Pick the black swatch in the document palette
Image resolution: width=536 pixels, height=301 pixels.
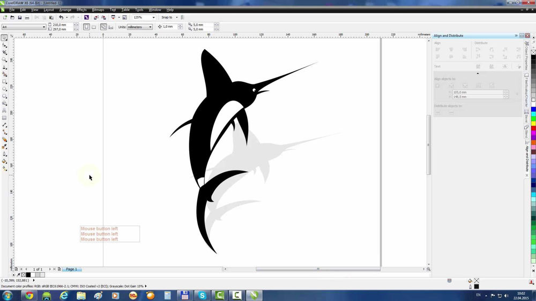pos(28,275)
